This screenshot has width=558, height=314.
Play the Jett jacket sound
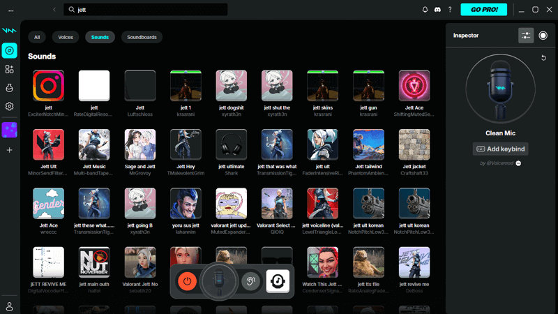pyautogui.click(x=414, y=144)
